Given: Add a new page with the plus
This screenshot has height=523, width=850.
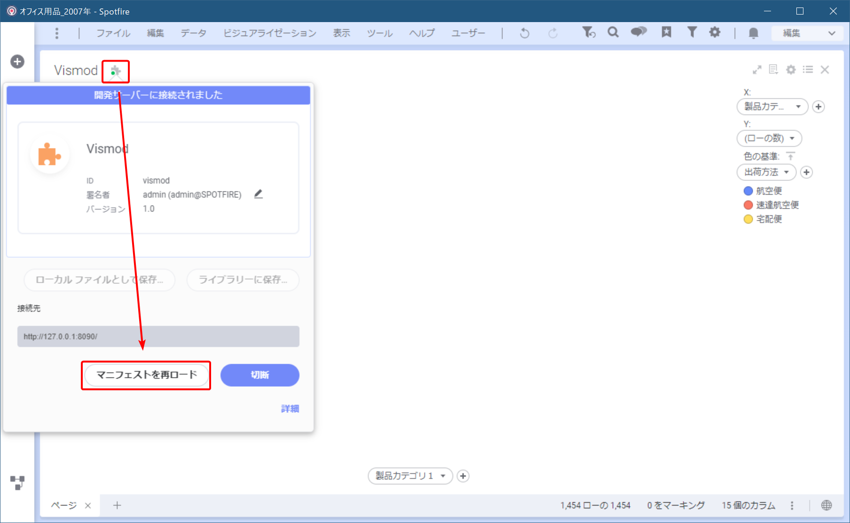Looking at the screenshot, I should pyautogui.click(x=117, y=505).
